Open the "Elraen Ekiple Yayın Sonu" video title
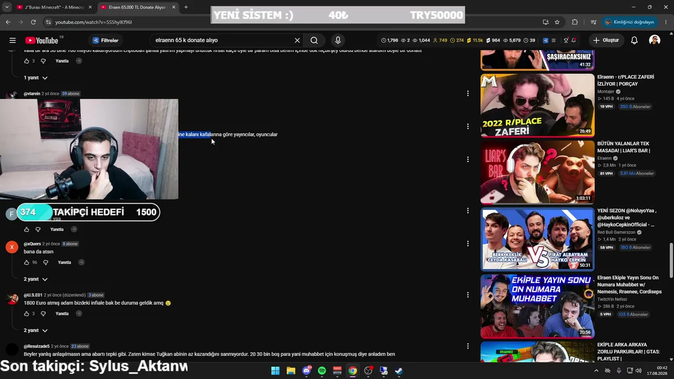674x379 pixels. (629, 285)
